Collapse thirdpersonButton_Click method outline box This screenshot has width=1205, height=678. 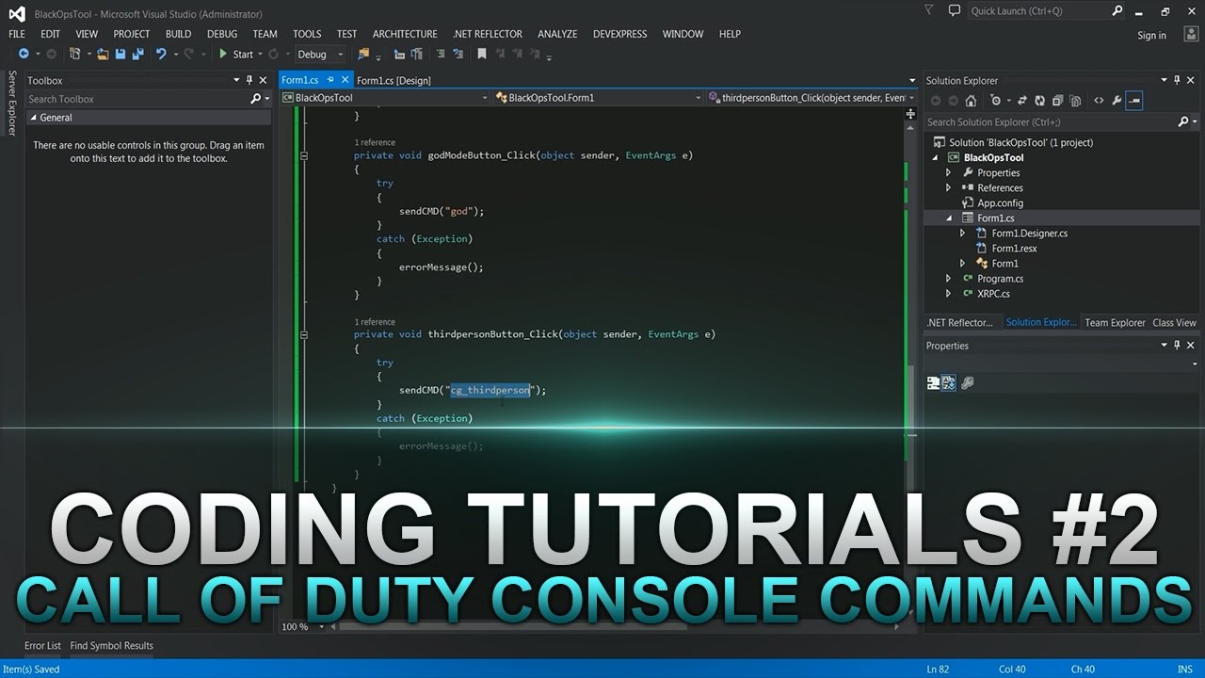[304, 334]
